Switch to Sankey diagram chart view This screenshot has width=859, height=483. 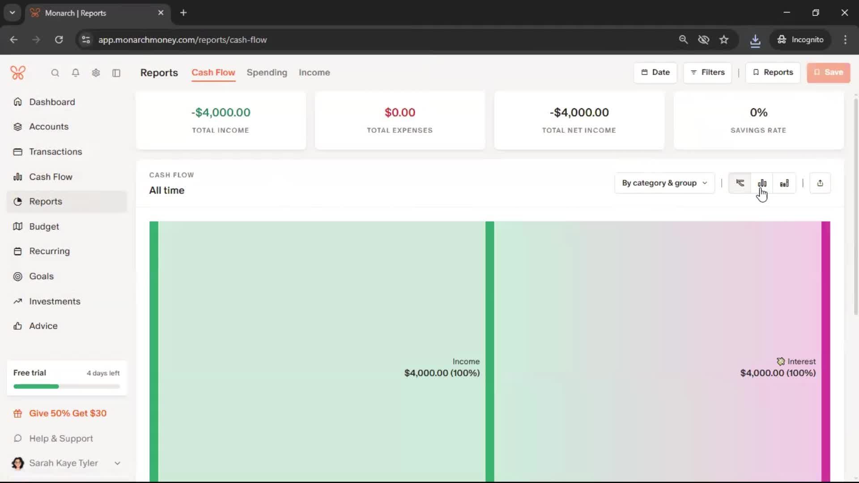740,183
